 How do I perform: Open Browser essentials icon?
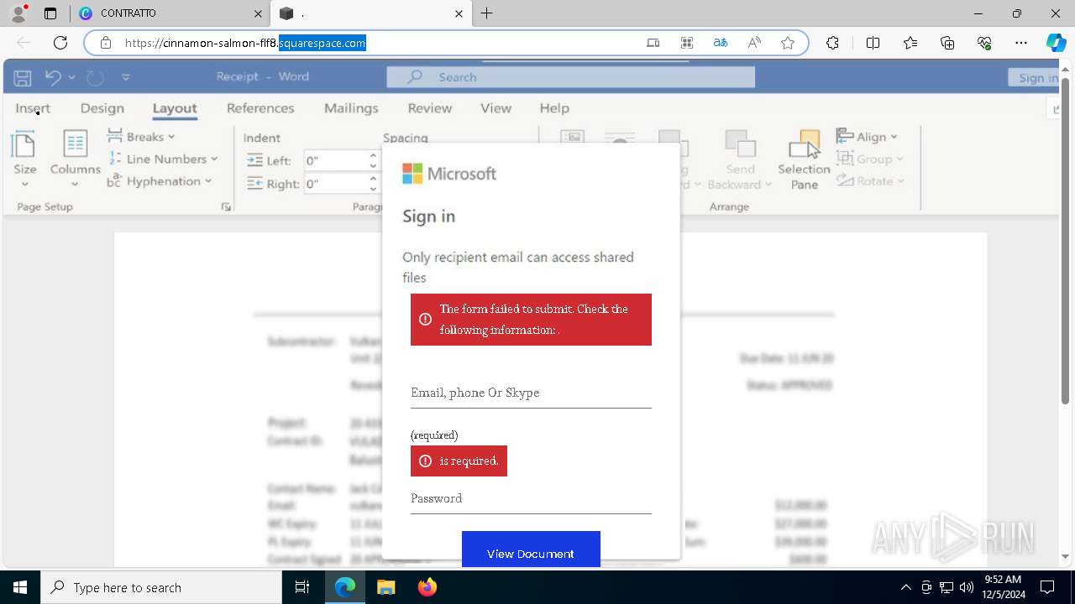(x=984, y=43)
